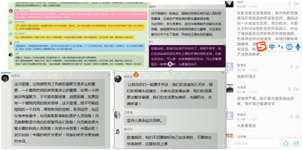Viewport: 303px width, 150px height.
Task: Click avatar beside the 坚持人类命运共同体 message
Action: coord(118,115)
